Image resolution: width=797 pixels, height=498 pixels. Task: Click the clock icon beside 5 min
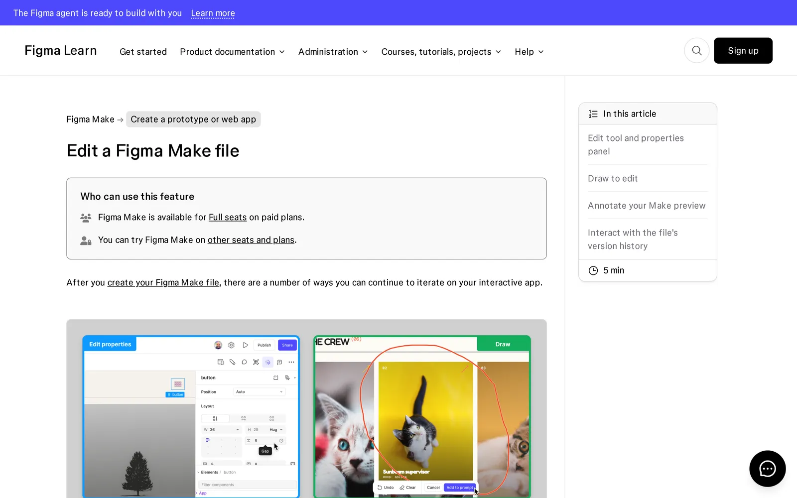593,270
